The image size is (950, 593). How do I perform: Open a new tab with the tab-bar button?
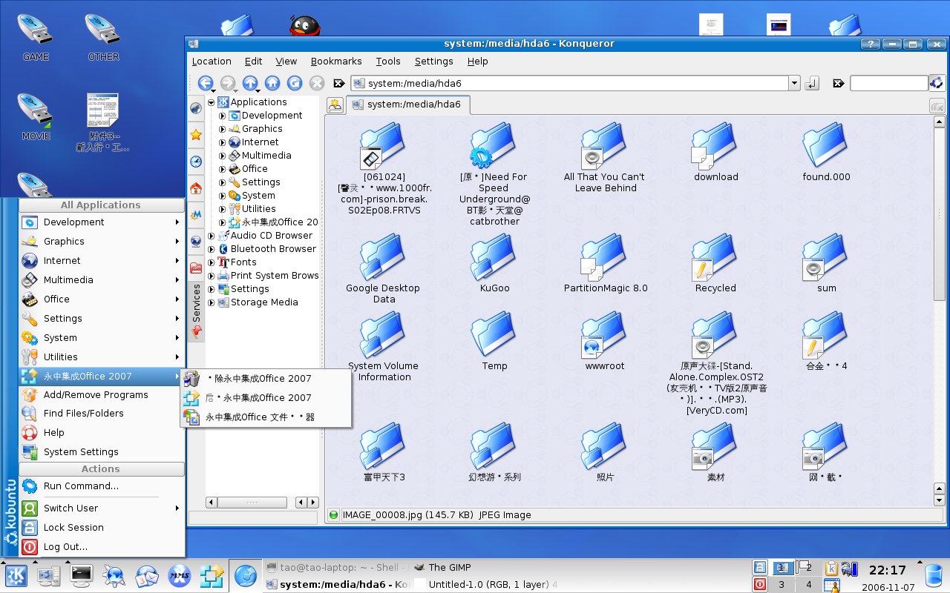coord(335,105)
